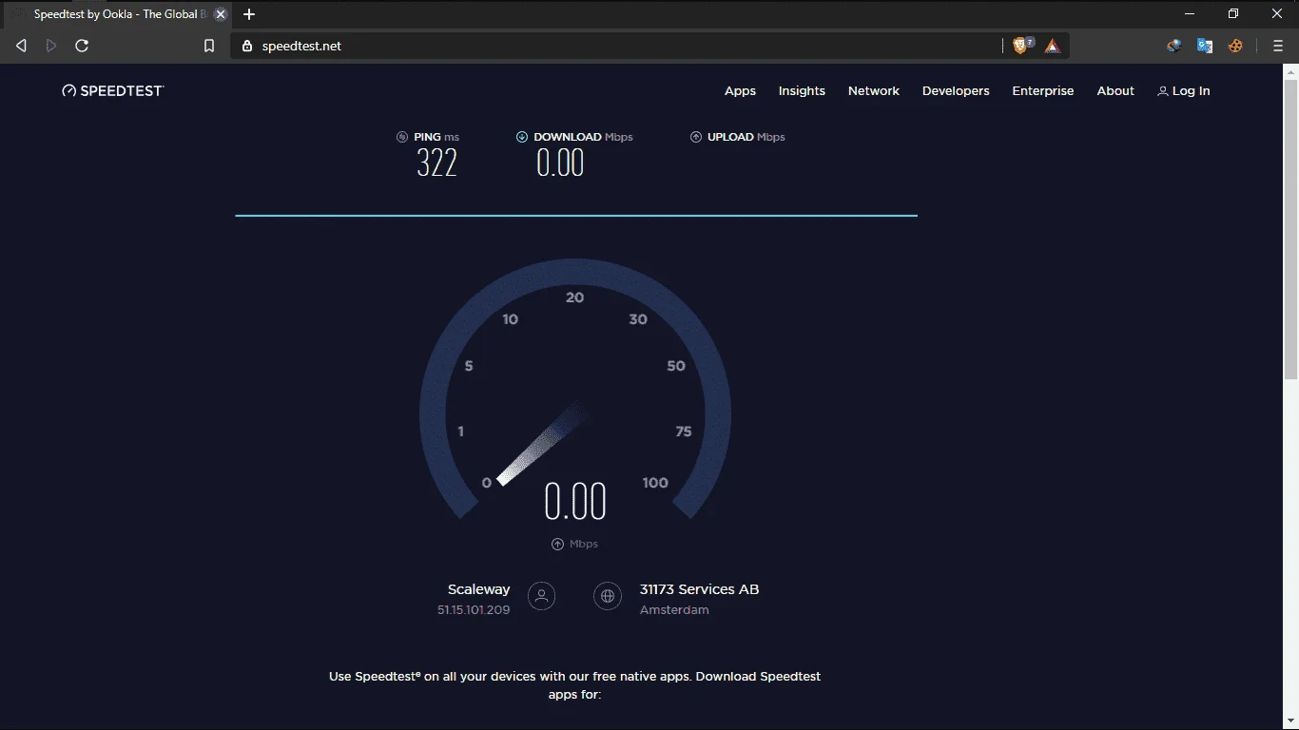Minimize the browser window

[x=1190, y=14]
